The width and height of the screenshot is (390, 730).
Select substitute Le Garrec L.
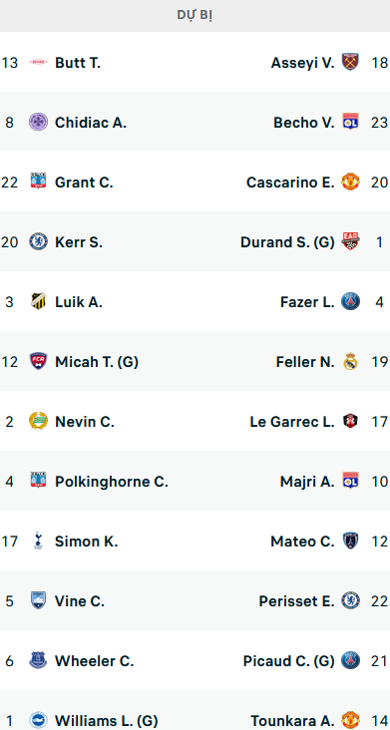[x=292, y=422]
